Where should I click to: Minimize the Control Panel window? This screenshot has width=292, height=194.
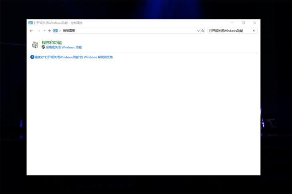tap(232, 23)
